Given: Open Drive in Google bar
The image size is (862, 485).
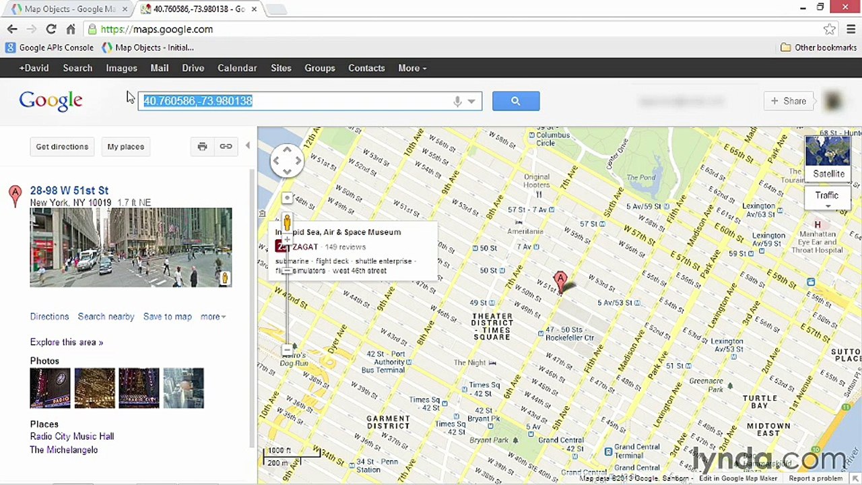Looking at the screenshot, I should tap(193, 68).
